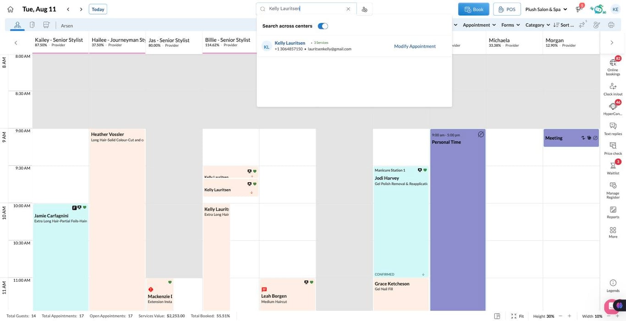Image resolution: width=626 pixels, height=321 pixels.
Task: Expand the Appointment filter dropdown
Action: (x=479, y=25)
